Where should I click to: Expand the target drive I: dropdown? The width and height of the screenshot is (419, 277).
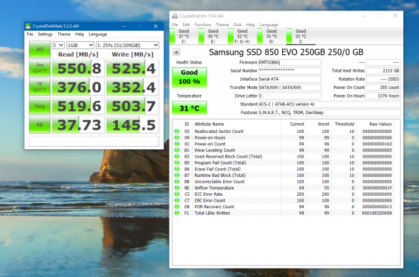pyautogui.click(x=127, y=45)
